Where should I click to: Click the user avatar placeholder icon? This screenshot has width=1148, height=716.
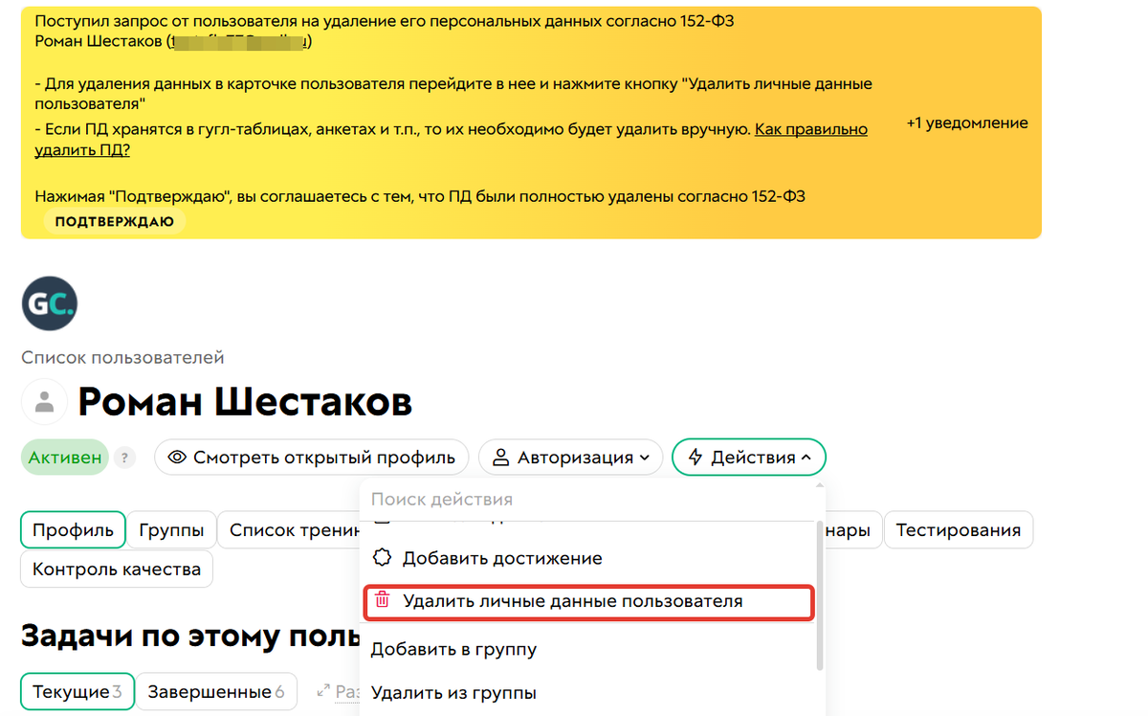click(44, 402)
